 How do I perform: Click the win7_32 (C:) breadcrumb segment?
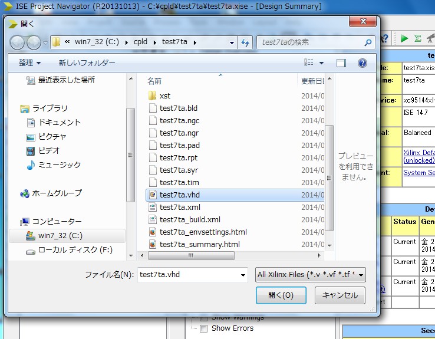click(x=97, y=42)
